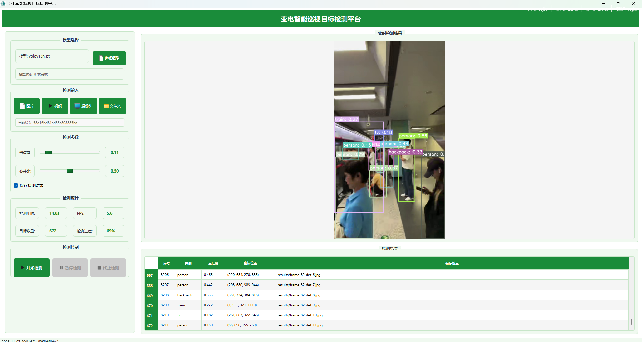Click cell results/frame_82_det_10.jpg
Image resolution: width=642 pixels, height=342 pixels.
coord(452,315)
